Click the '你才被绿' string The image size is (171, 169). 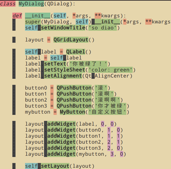pos(111,106)
